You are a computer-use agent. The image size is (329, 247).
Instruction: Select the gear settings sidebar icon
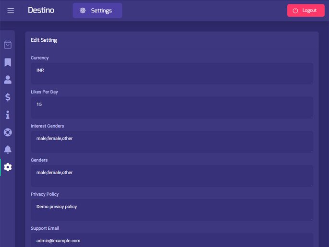point(8,167)
